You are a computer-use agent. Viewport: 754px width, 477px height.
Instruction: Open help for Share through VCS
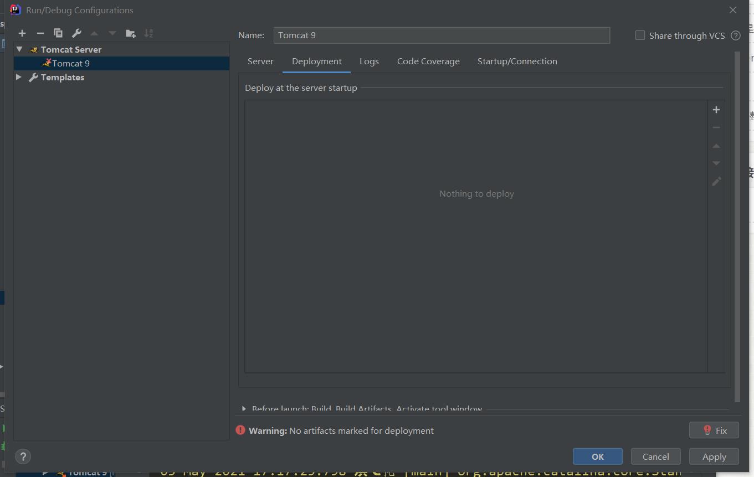736,35
